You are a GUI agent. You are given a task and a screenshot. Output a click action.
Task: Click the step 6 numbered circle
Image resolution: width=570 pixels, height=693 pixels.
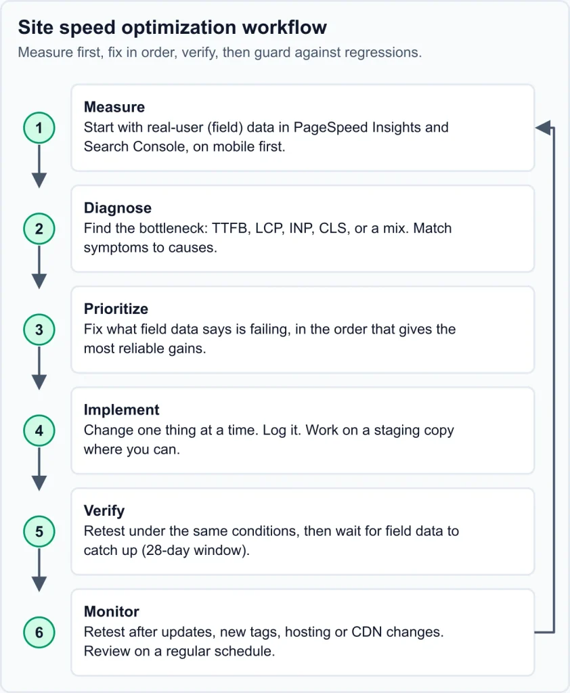(39, 632)
